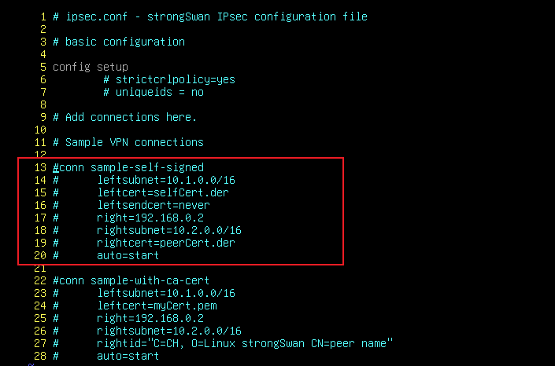Click rightcert=peerCert.der text
This screenshot has height=366, width=555.
166,243
